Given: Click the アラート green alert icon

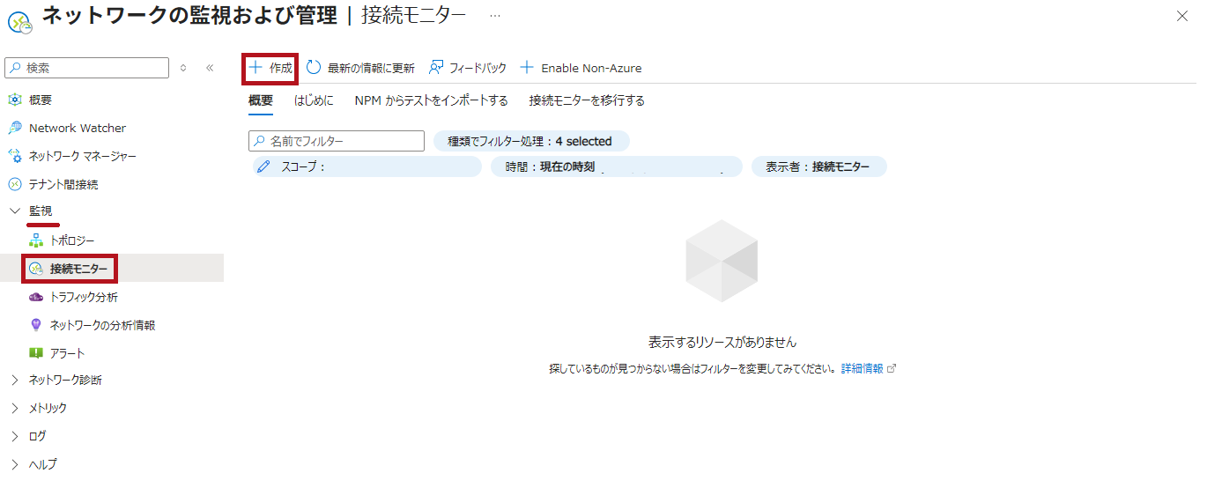Looking at the screenshot, I should click(x=35, y=353).
